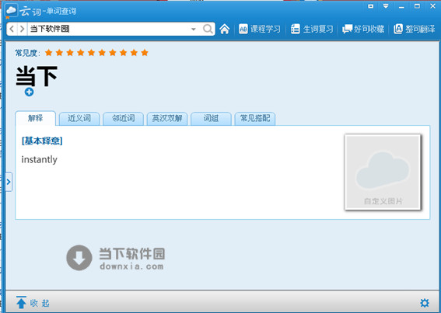
Task: Close the 云词 window
Action: (433, 6)
